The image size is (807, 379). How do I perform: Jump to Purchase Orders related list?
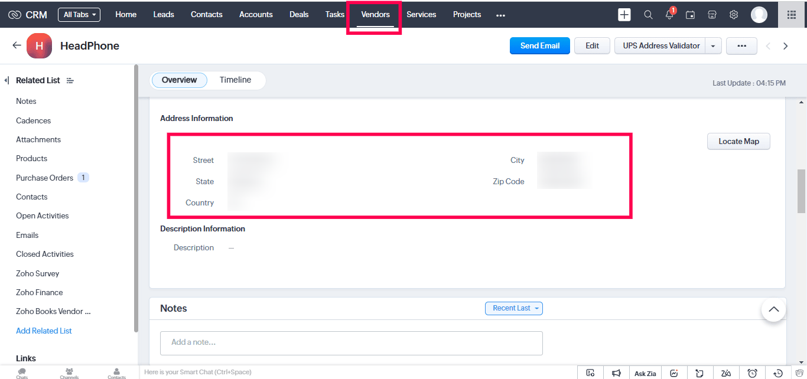(x=44, y=178)
